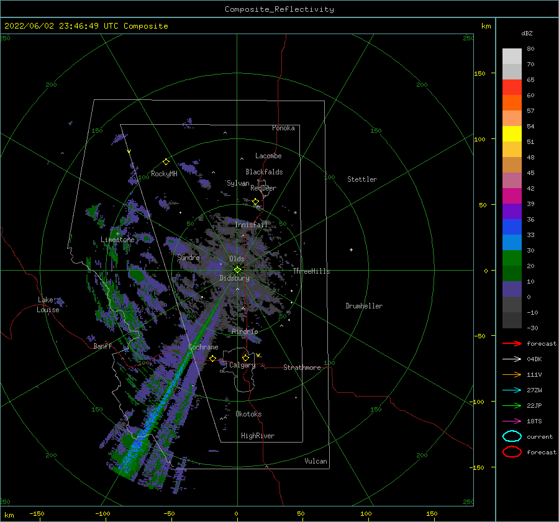Screen dimensions: 559x522
Task: Click the Strathmore label
Action: tap(302, 367)
